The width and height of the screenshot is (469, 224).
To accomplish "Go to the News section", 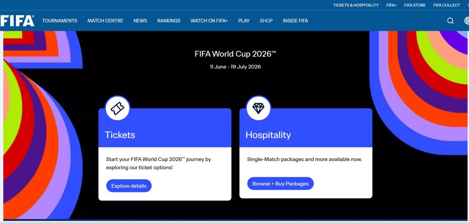I will pyautogui.click(x=140, y=21).
